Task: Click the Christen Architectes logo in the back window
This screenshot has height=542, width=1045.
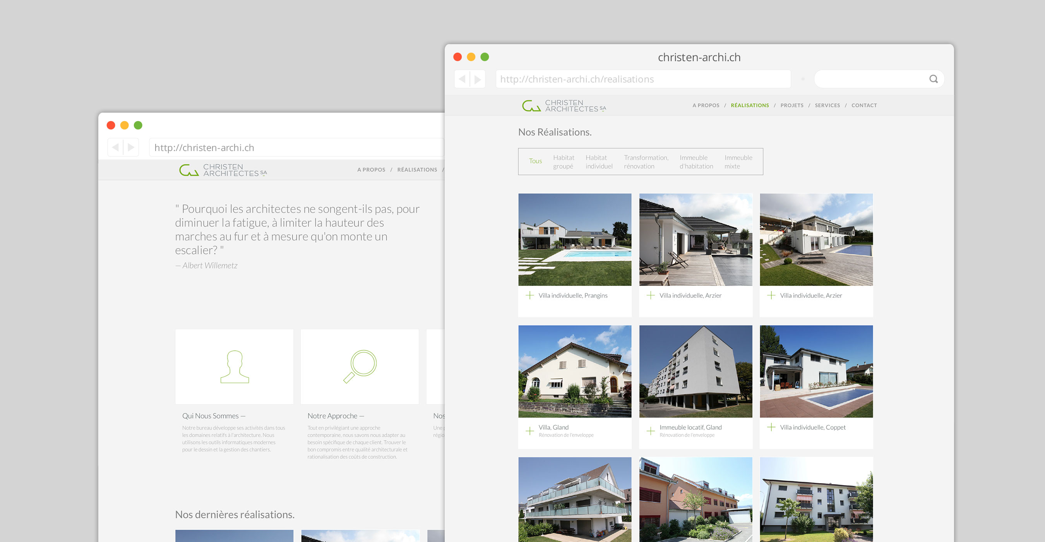Action: [223, 170]
